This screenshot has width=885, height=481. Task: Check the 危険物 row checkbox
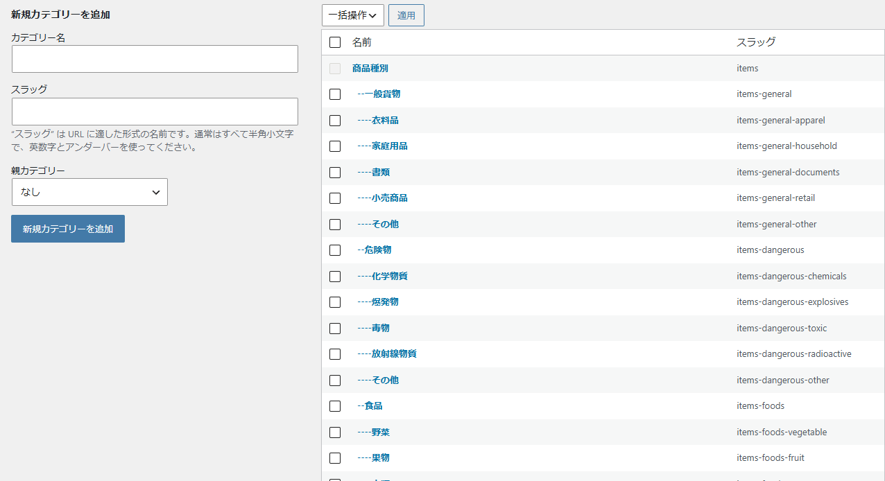(335, 250)
